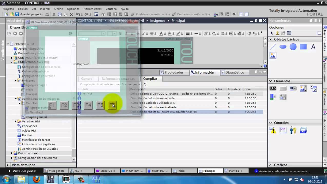Open the Compilar tab
The width and height of the screenshot is (327, 184).
(150, 79)
